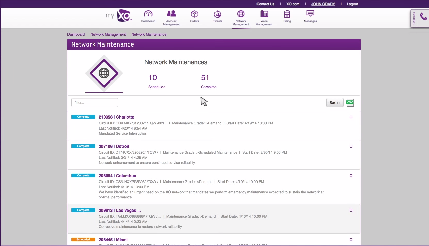This screenshot has height=246, width=429.
Task: Go to Dashboard breadcrumb
Action: 76,34
